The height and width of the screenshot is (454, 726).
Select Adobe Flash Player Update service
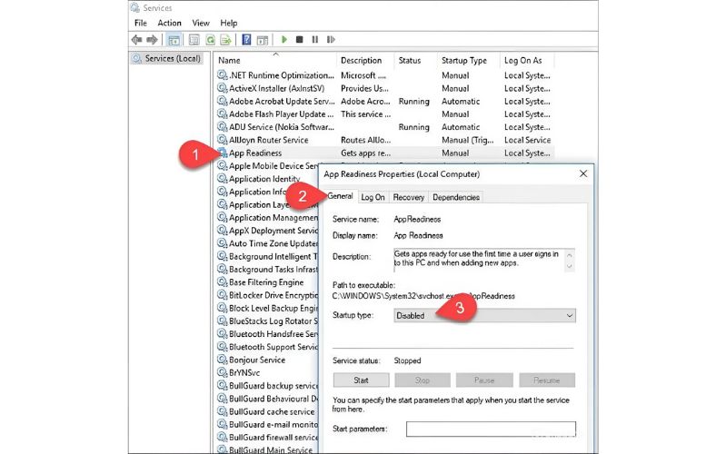point(384,114)
